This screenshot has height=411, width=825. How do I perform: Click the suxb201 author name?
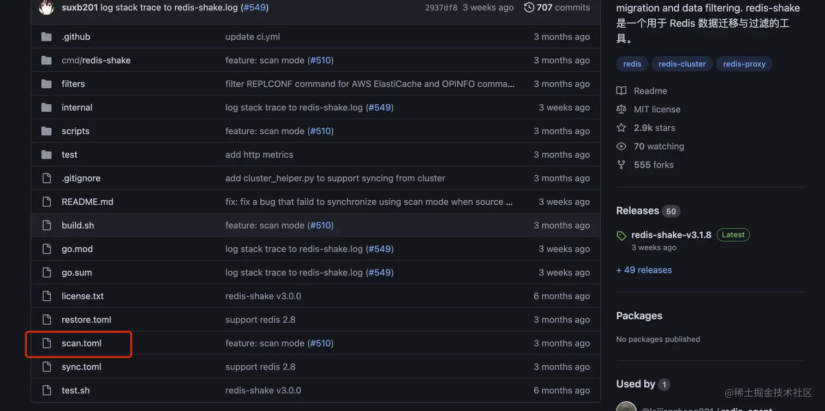point(80,8)
